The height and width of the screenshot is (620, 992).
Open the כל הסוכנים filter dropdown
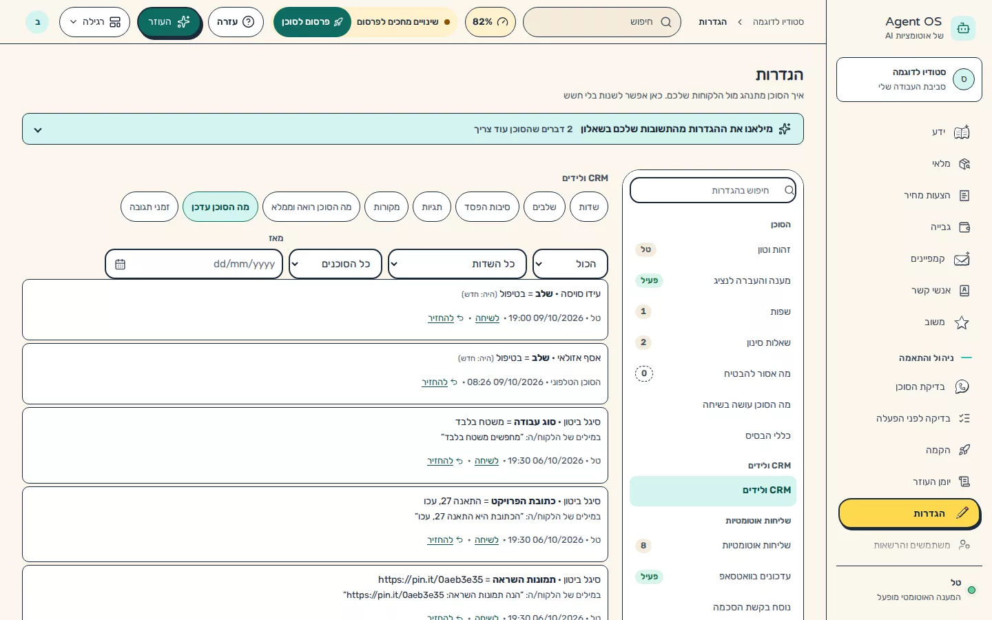[x=335, y=264]
